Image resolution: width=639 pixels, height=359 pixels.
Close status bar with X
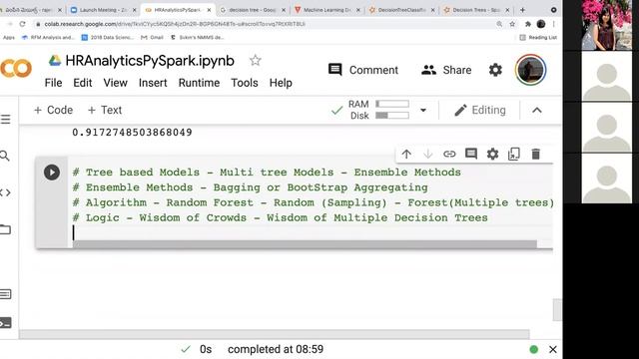(x=552, y=349)
